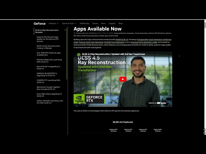Screen dimensions: 206x154
Task: Click GeForce RTX 40 Series column header
Action: (x=128, y=130)
